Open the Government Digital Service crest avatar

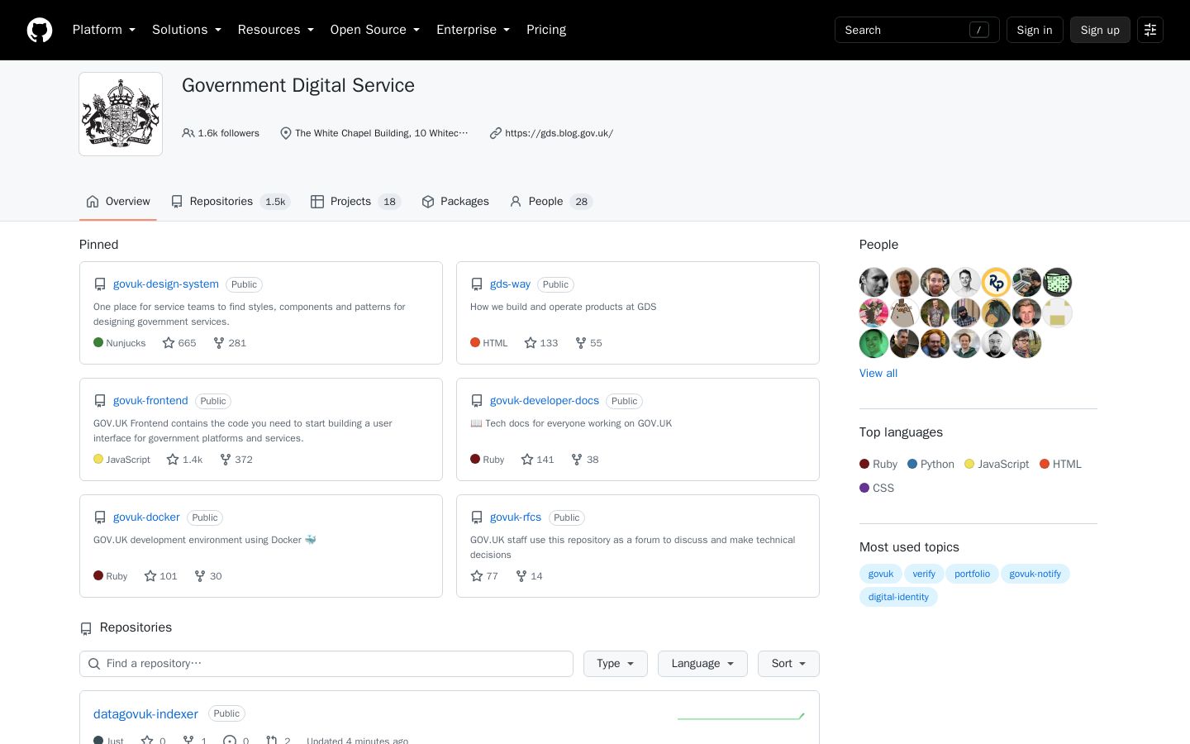coord(121,114)
